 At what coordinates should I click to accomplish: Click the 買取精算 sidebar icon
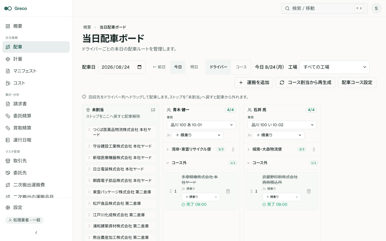(8, 128)
